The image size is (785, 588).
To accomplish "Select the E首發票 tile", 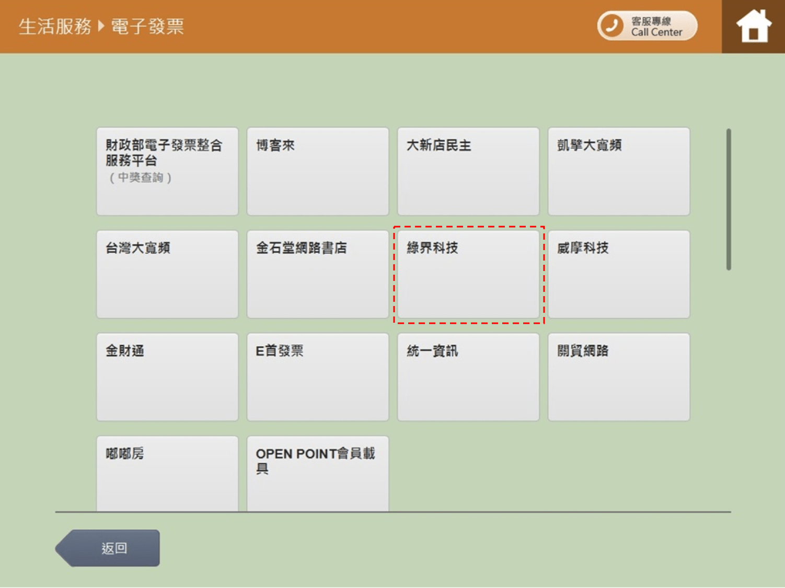I will point(318,377).
